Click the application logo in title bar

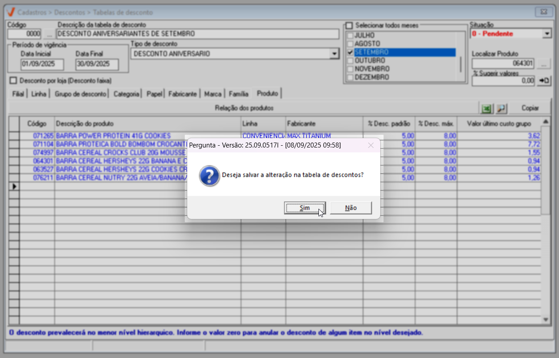pos(11,12)
